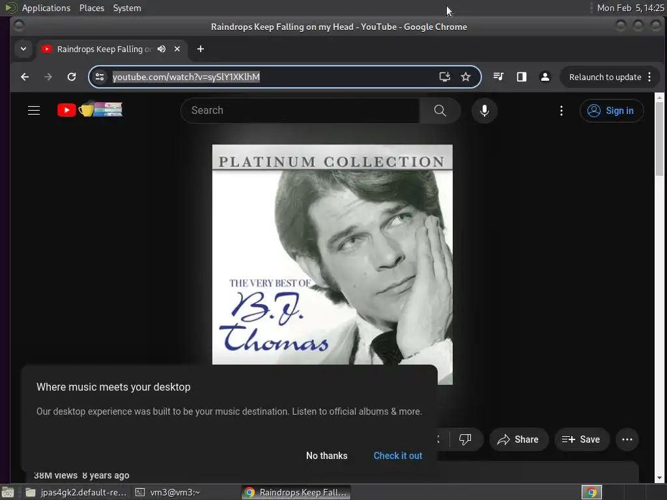Switch to vm3@vm3:~ terminal in taskbar
This screenshot has width=667, height=500.
click(169, 492)
